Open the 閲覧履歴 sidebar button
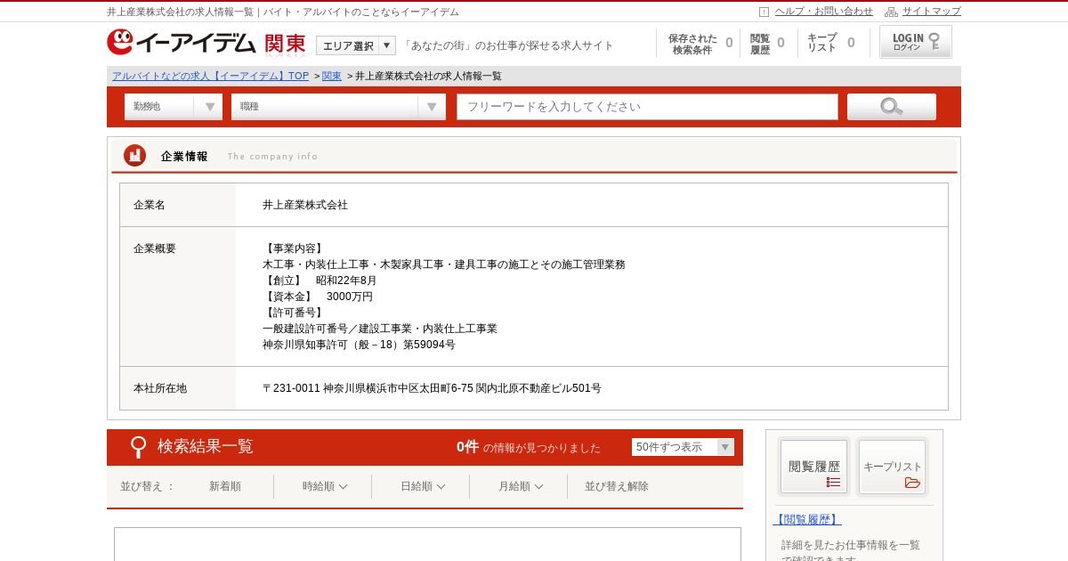The image size is (1068, 561). pyautogui.click(x=813, y=467)
